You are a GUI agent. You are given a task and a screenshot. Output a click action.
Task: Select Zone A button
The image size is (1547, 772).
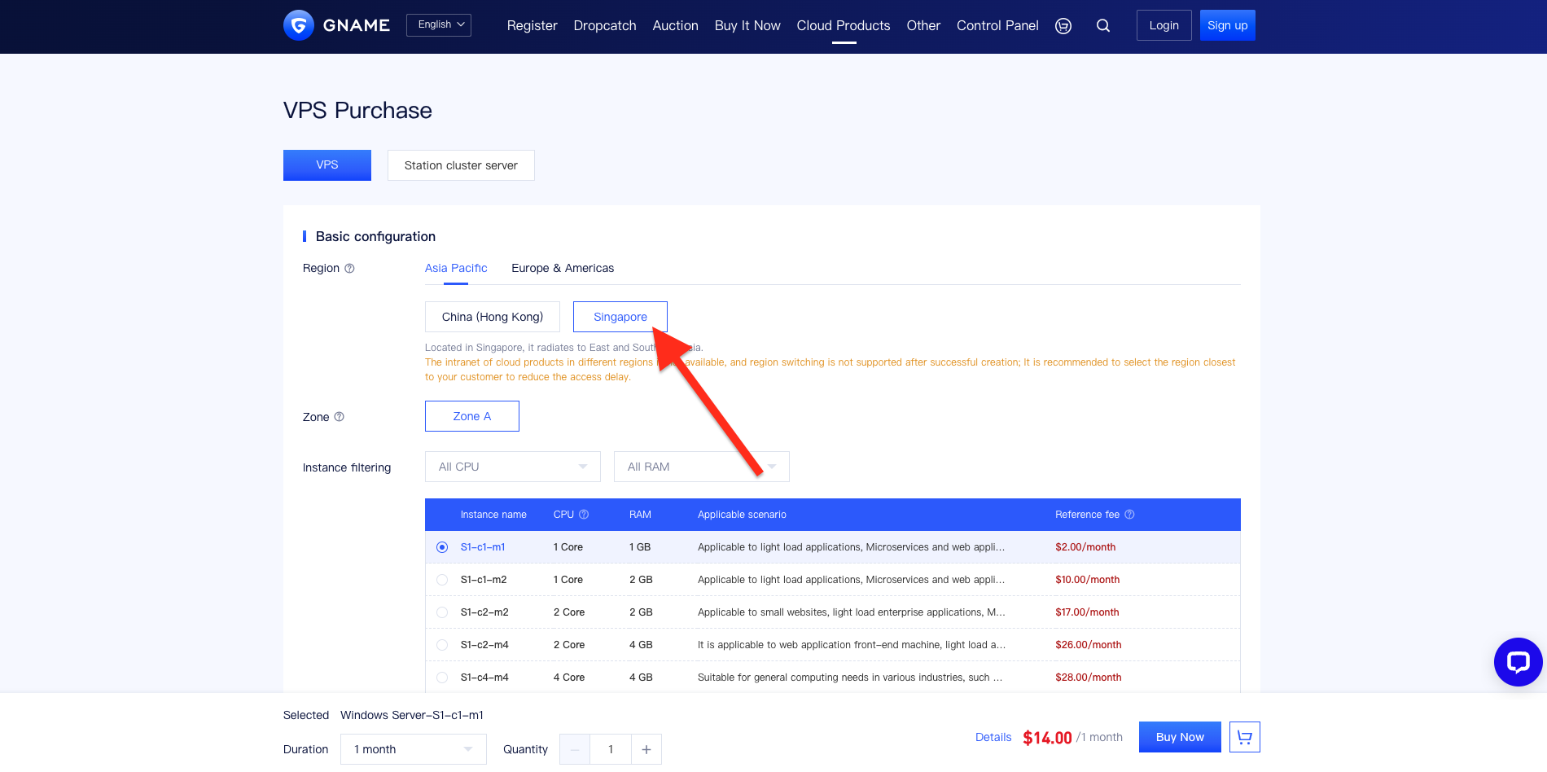[x=472, y=416]
